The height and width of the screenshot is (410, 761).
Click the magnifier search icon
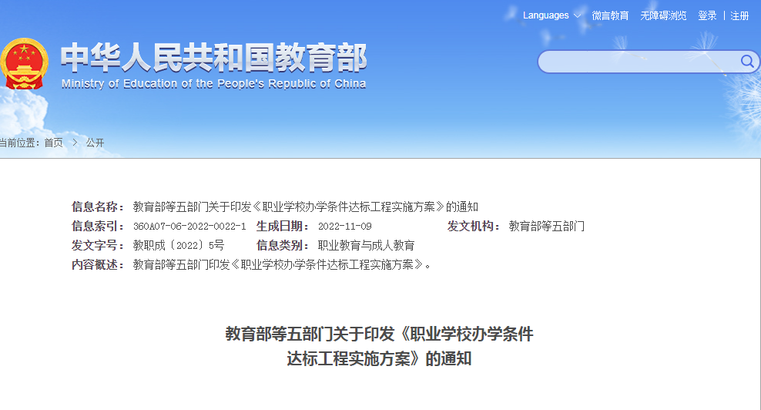(746, 62)
